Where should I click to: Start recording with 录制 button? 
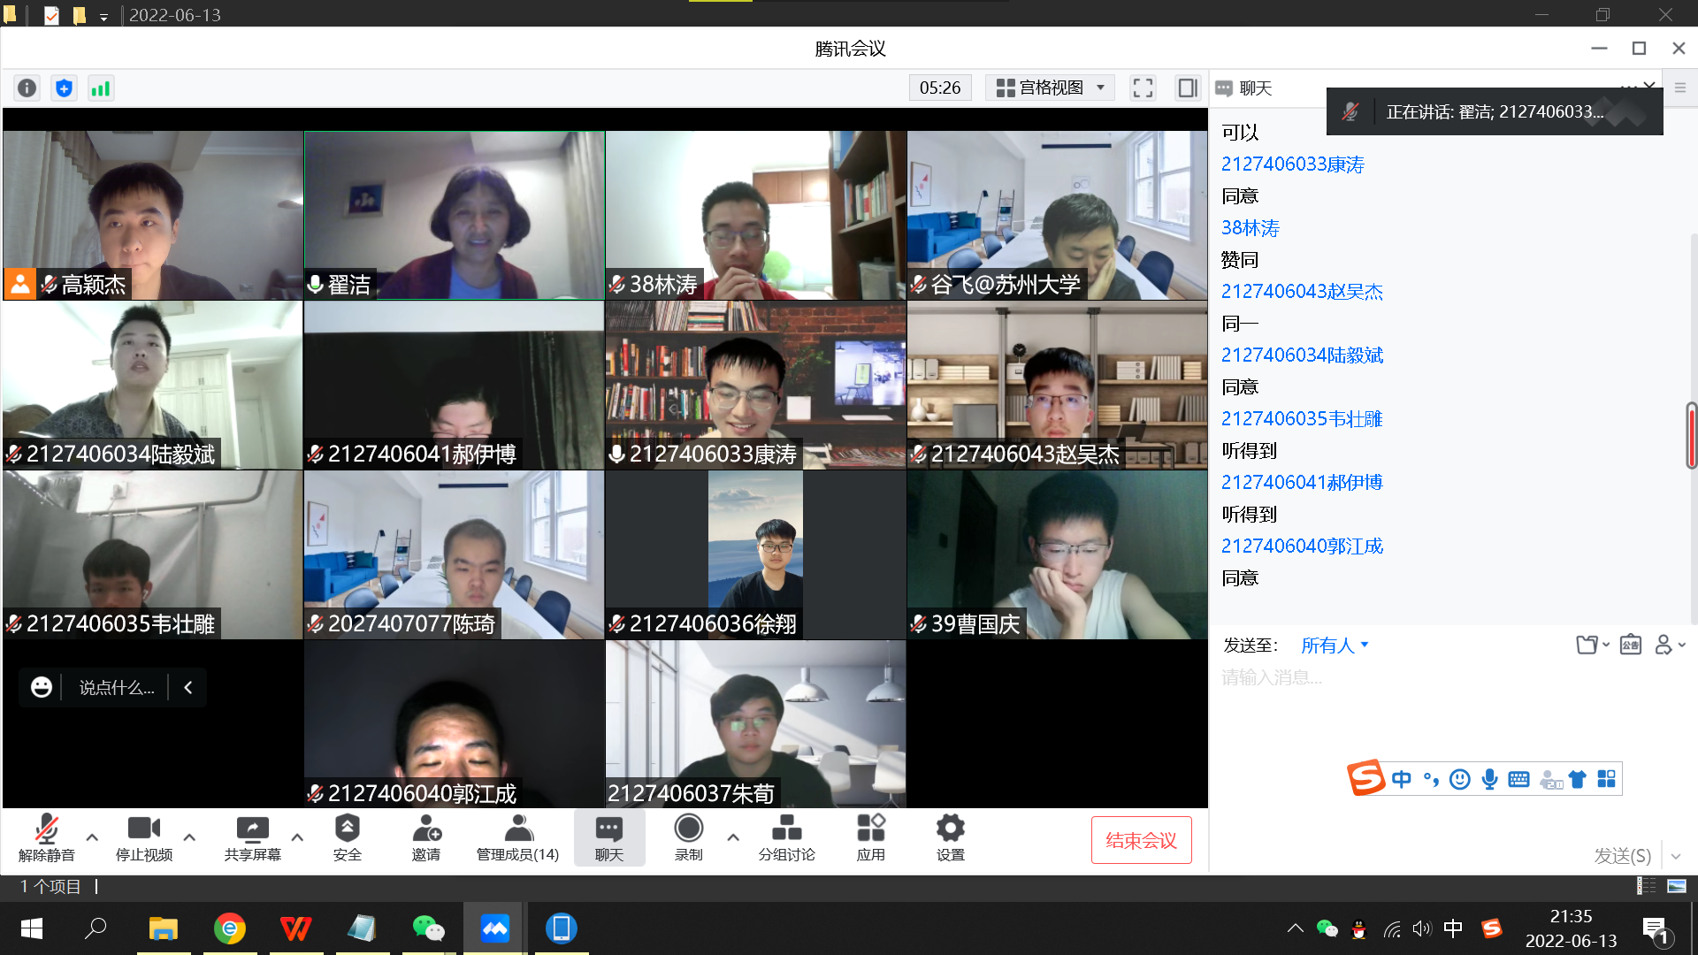[688, 837]
